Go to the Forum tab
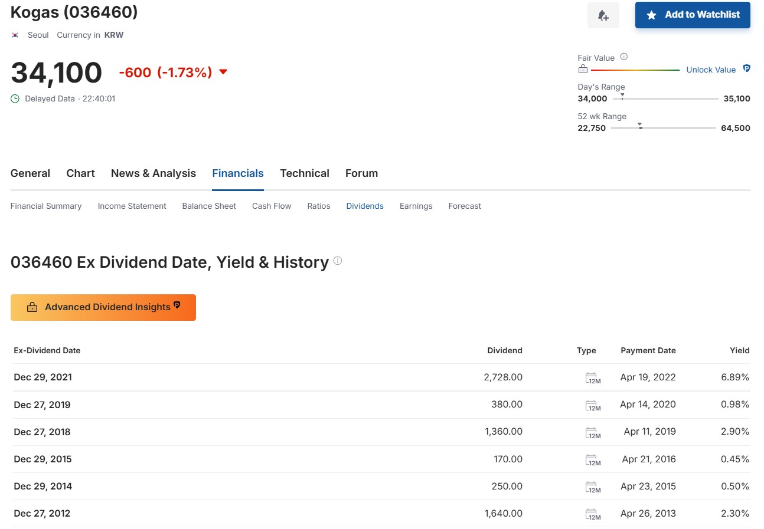This screenshot has width=764, height=529. point(361,173)
